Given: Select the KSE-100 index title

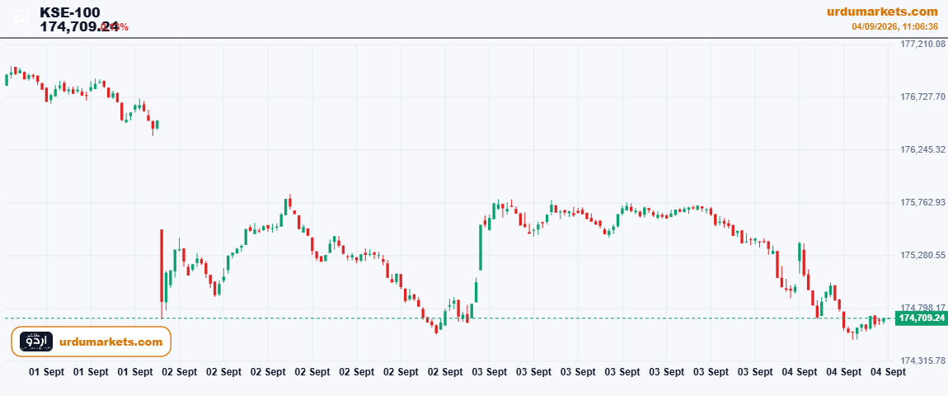Looking at the screenshot, I should click(x=70, y=12).
